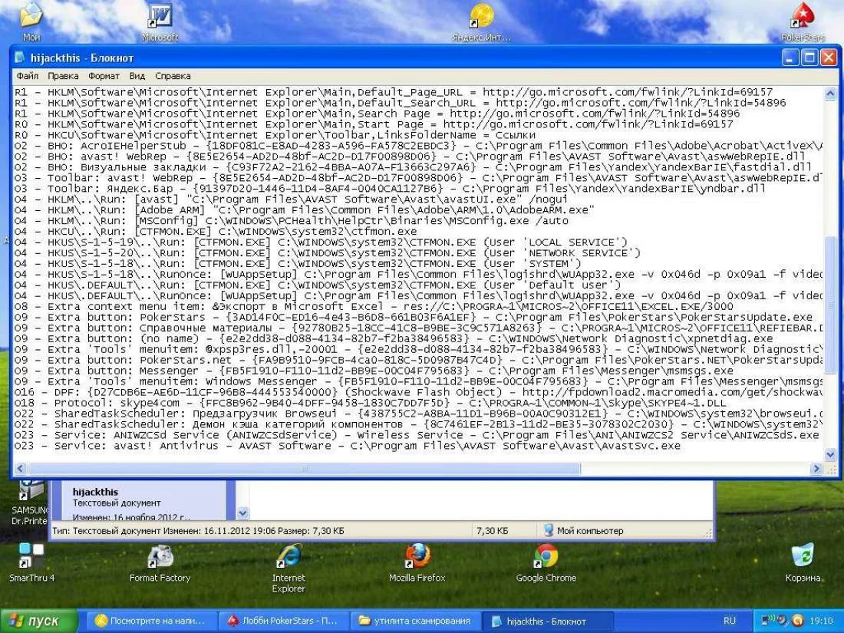Screen dimensions: 844x633
Task: Click the пуск Start button
Action: (39, 621)
